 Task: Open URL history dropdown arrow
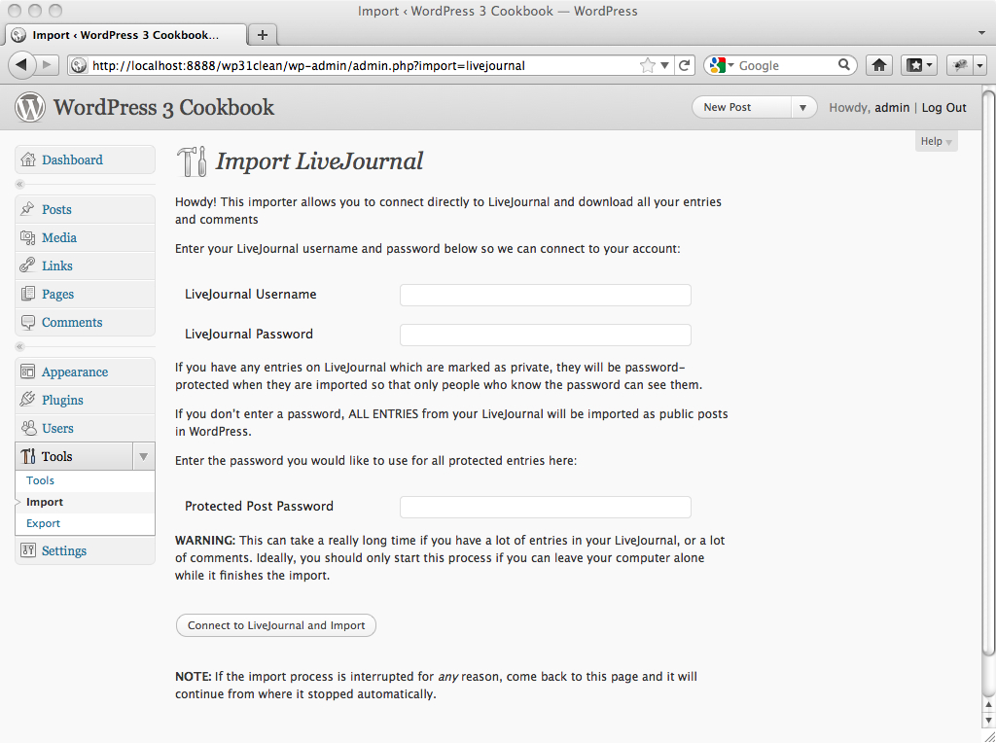664,65
